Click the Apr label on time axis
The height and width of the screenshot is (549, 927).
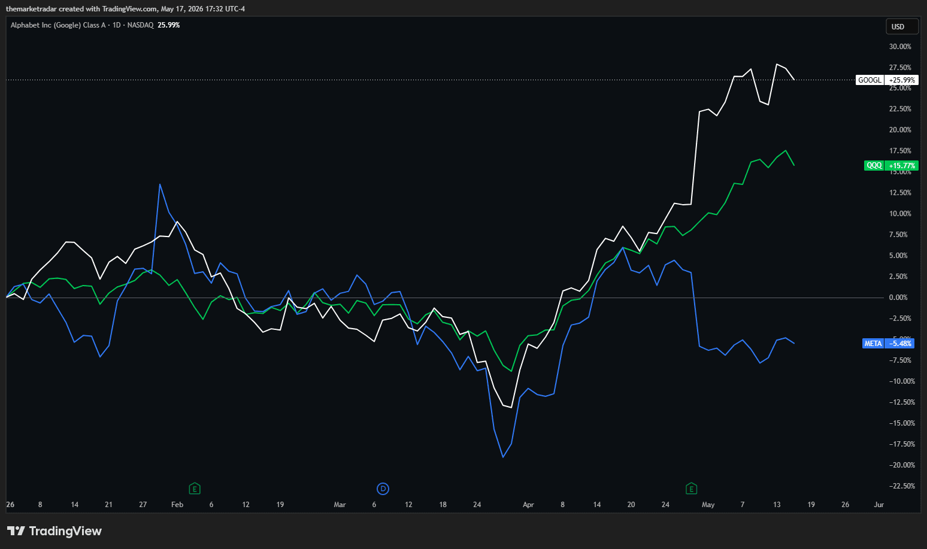528,505
